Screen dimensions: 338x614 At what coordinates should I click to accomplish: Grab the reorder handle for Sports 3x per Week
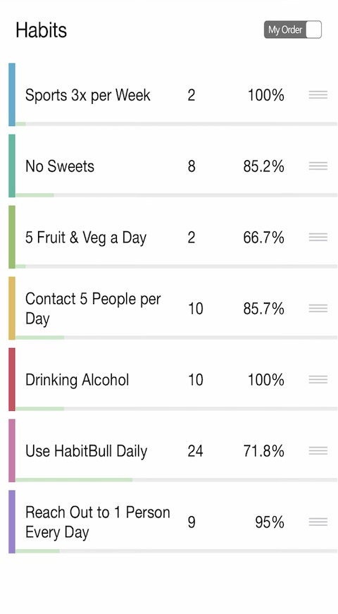[x=318, y=94]
